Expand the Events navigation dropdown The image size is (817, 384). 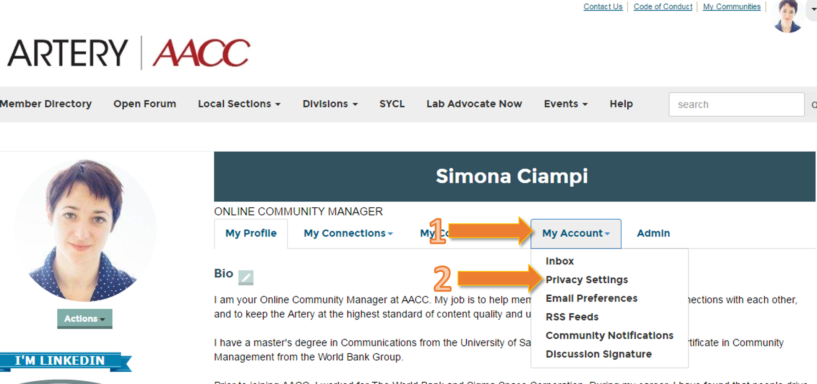pyautogui.click(x=565, y=104)
